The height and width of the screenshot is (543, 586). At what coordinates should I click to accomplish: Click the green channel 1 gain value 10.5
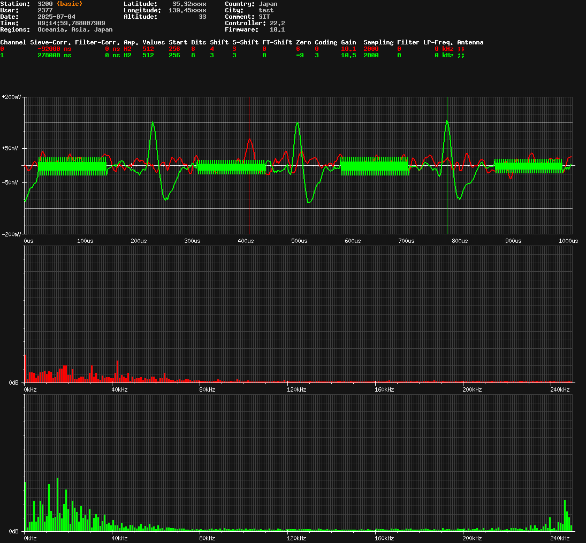348,55
